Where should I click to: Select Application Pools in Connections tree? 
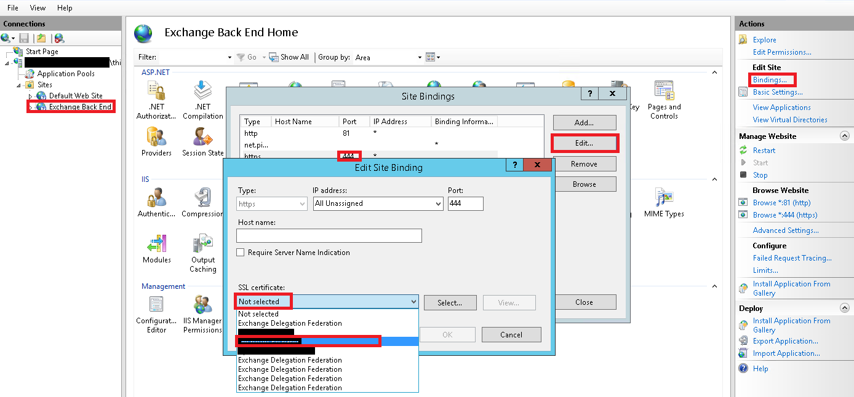pos(66,74)
